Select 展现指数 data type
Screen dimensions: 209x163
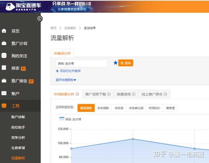[x=86, y=108]
